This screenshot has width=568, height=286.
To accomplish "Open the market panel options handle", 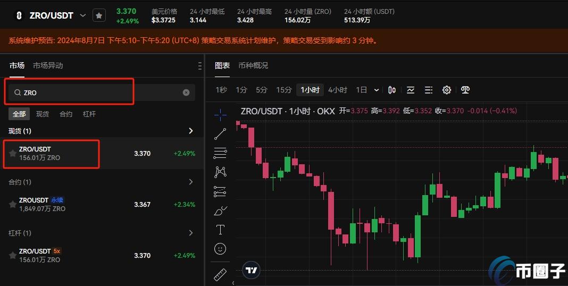I will (199, 65).
